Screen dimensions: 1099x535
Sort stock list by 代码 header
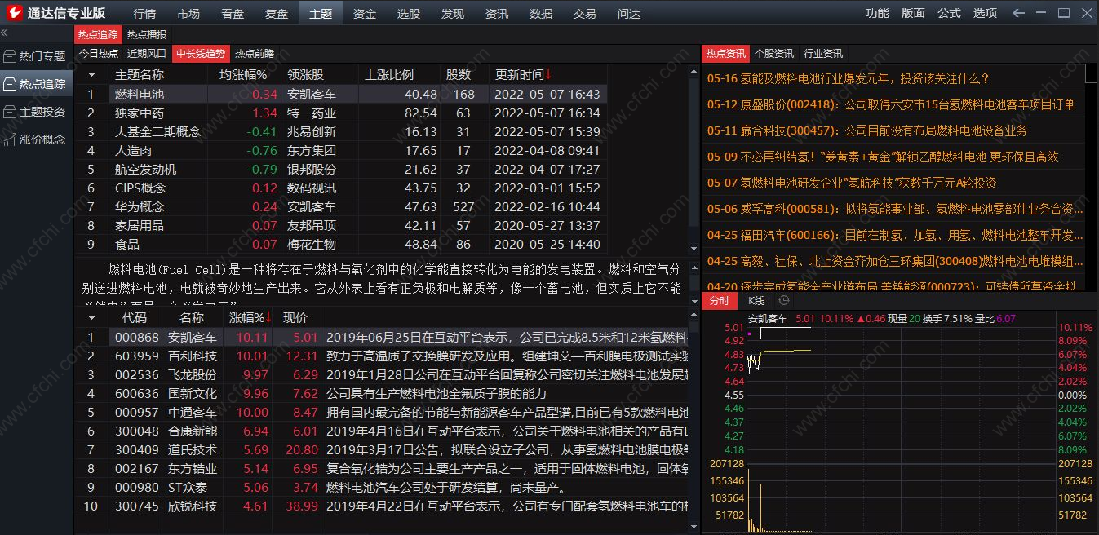135,317
